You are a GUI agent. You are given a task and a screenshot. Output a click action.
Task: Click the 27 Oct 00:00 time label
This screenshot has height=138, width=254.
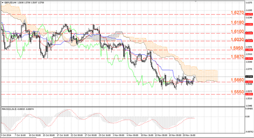[x=91, y=135]
